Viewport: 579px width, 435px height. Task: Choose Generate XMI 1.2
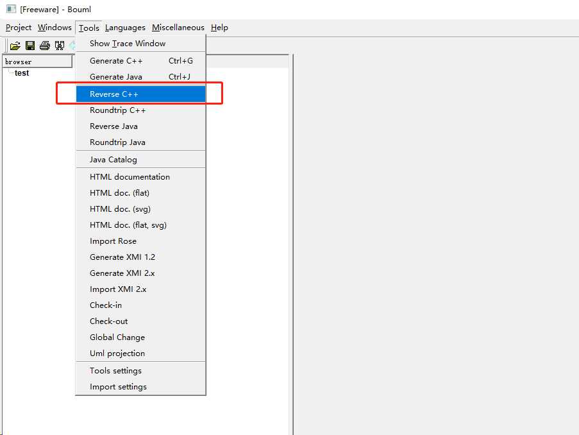pyautogui.click(x=140, y=257)
